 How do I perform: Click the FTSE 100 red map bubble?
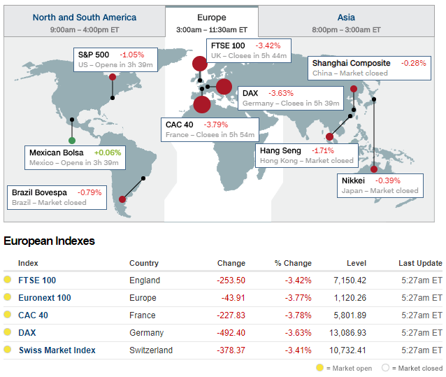point(199,64)
